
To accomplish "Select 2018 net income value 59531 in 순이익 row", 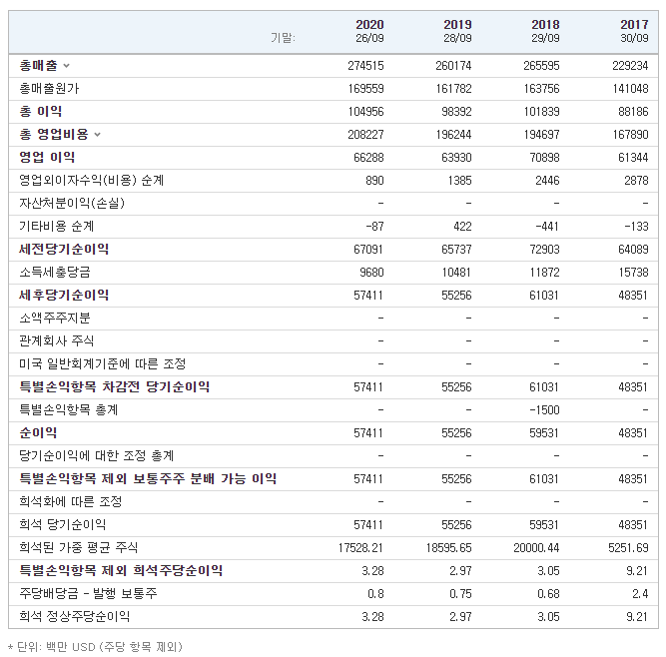I will tap(544, 433).
